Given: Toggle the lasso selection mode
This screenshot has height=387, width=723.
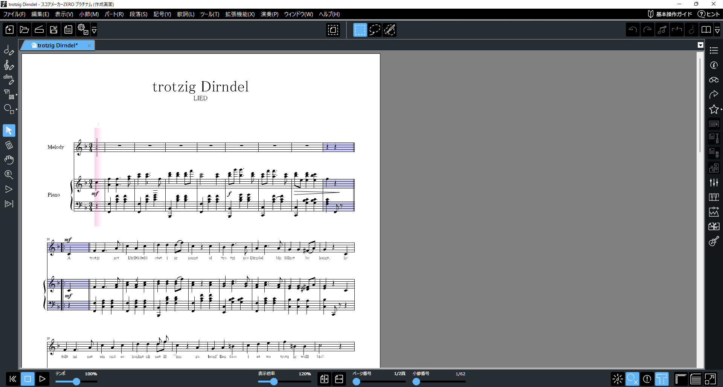Looking at the screenshot, I should click(375, 30).
